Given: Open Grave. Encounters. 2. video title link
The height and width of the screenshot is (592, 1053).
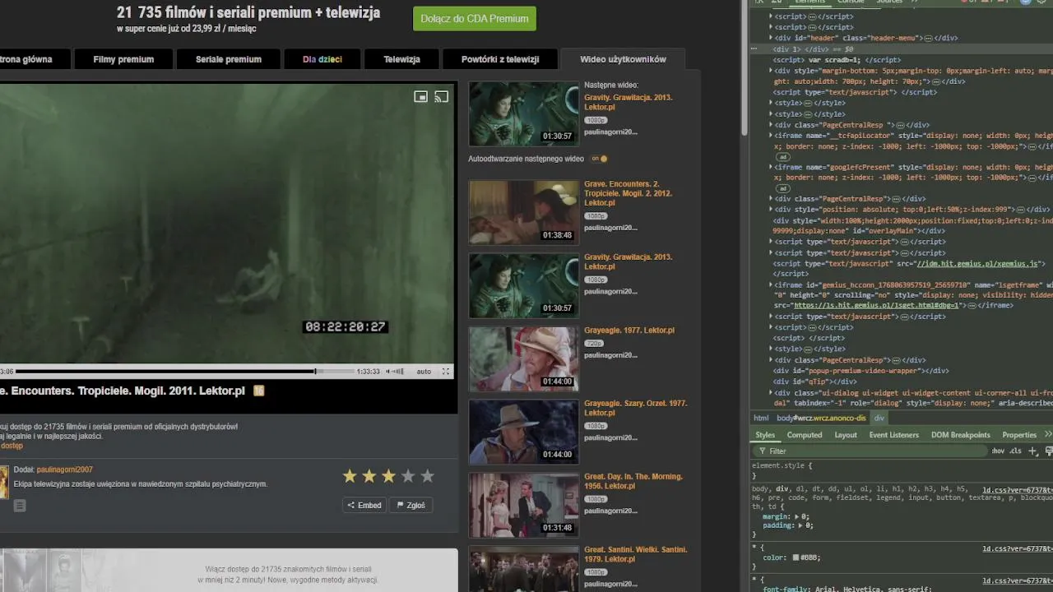Looking at the screenshot, I should (628, 193).
